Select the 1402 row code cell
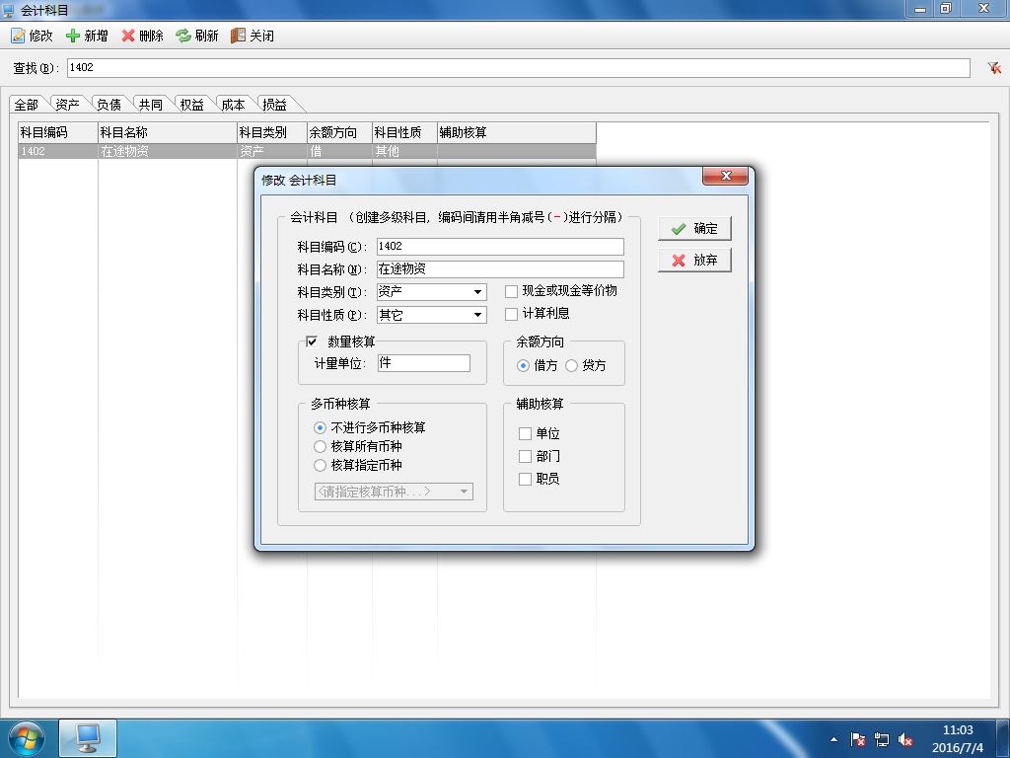 coord(58,151)
